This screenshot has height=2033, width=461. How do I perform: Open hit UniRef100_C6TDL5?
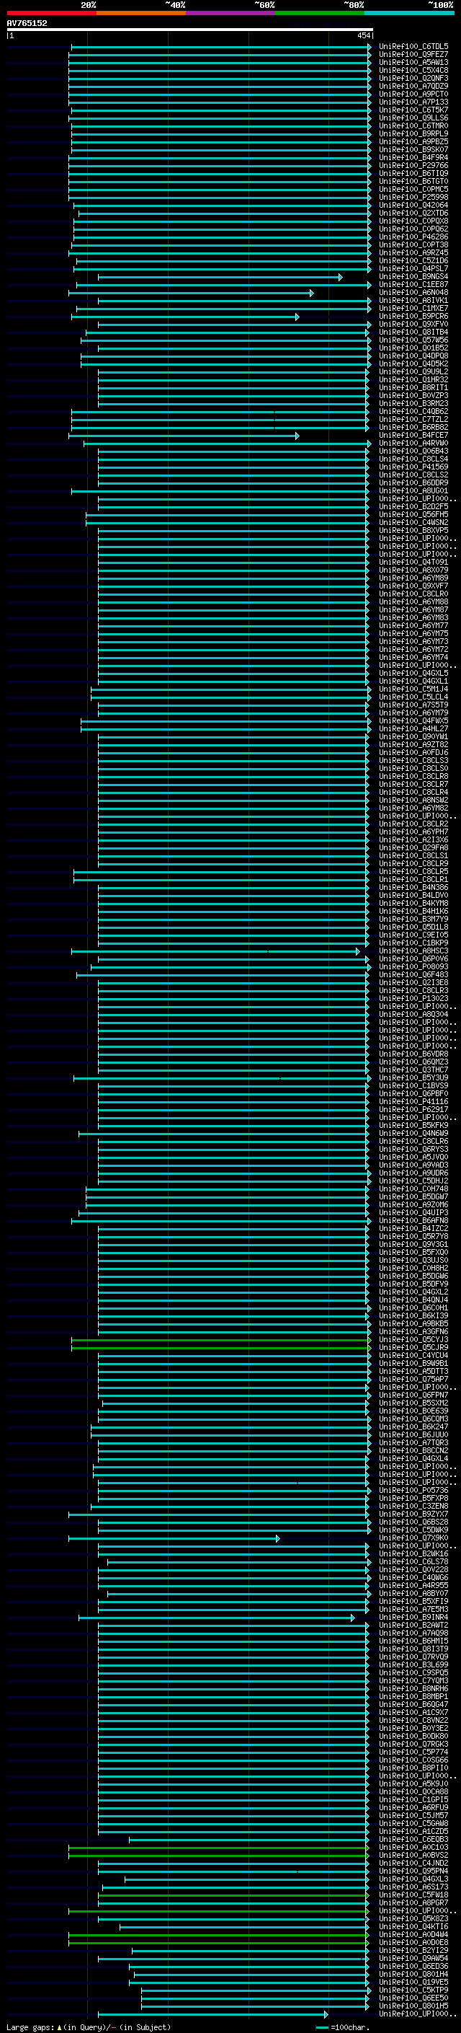413,47
